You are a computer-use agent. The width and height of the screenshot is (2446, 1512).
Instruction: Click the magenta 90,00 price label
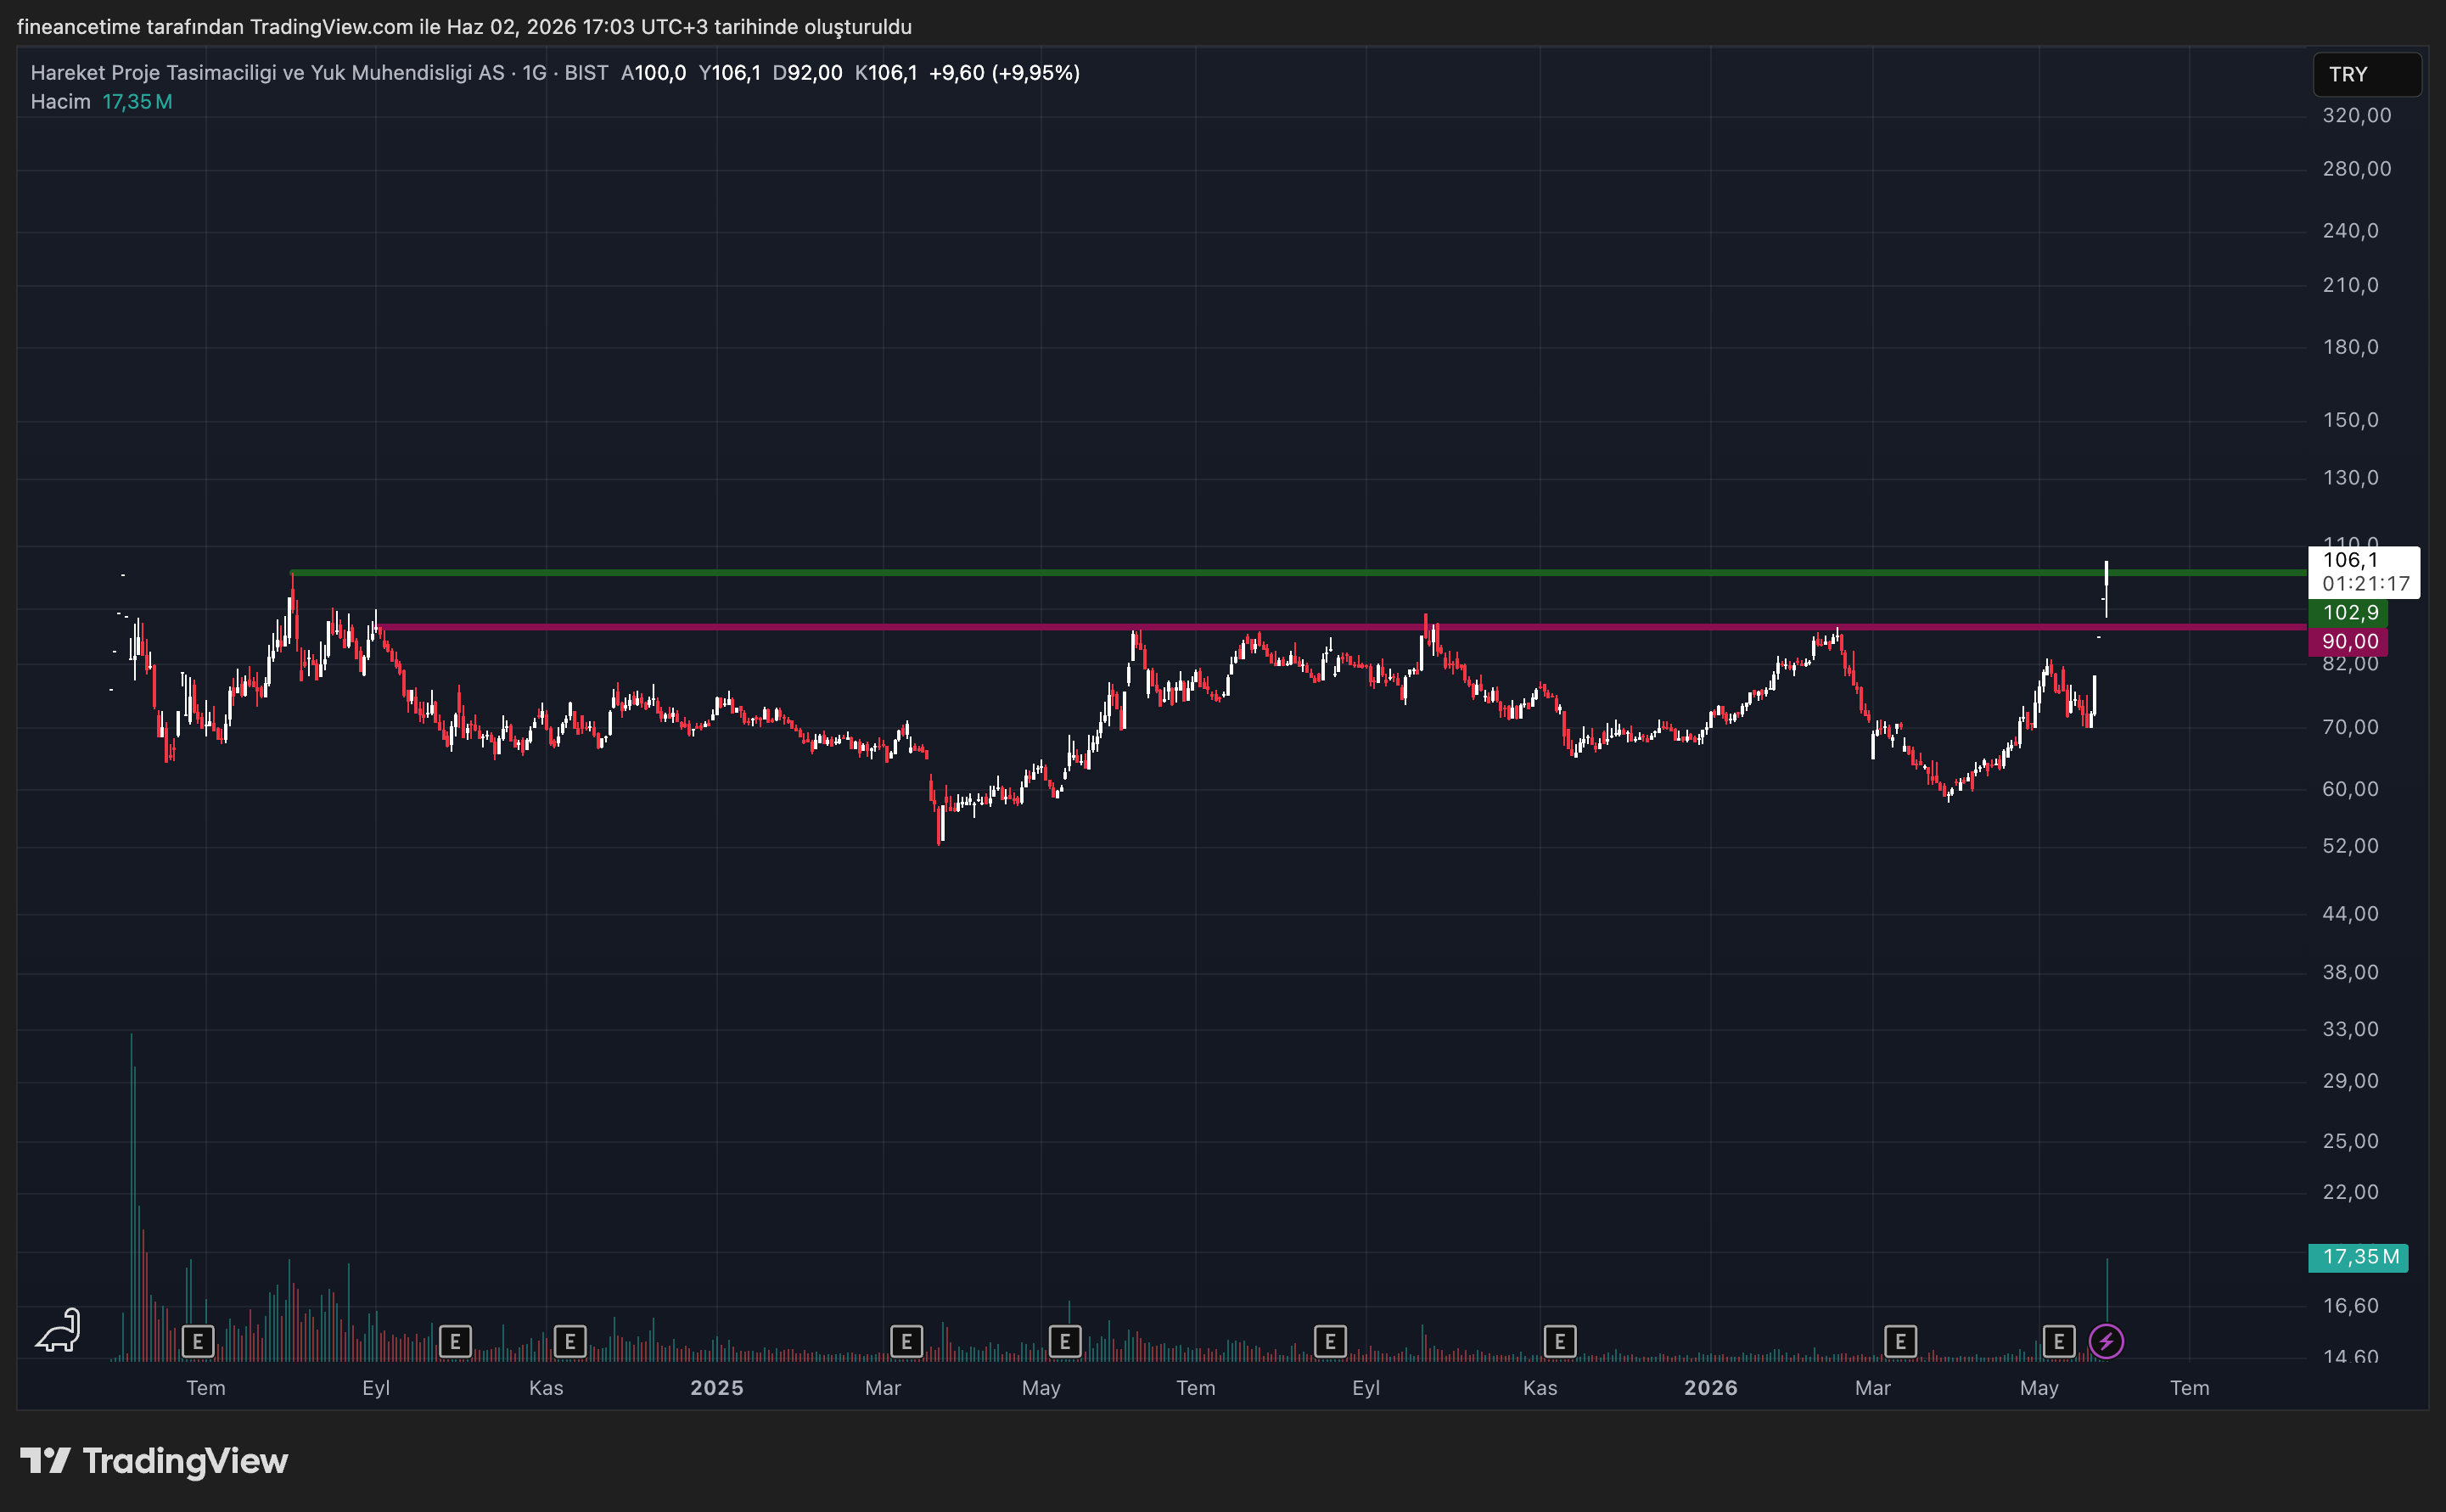coord(2348,642)
